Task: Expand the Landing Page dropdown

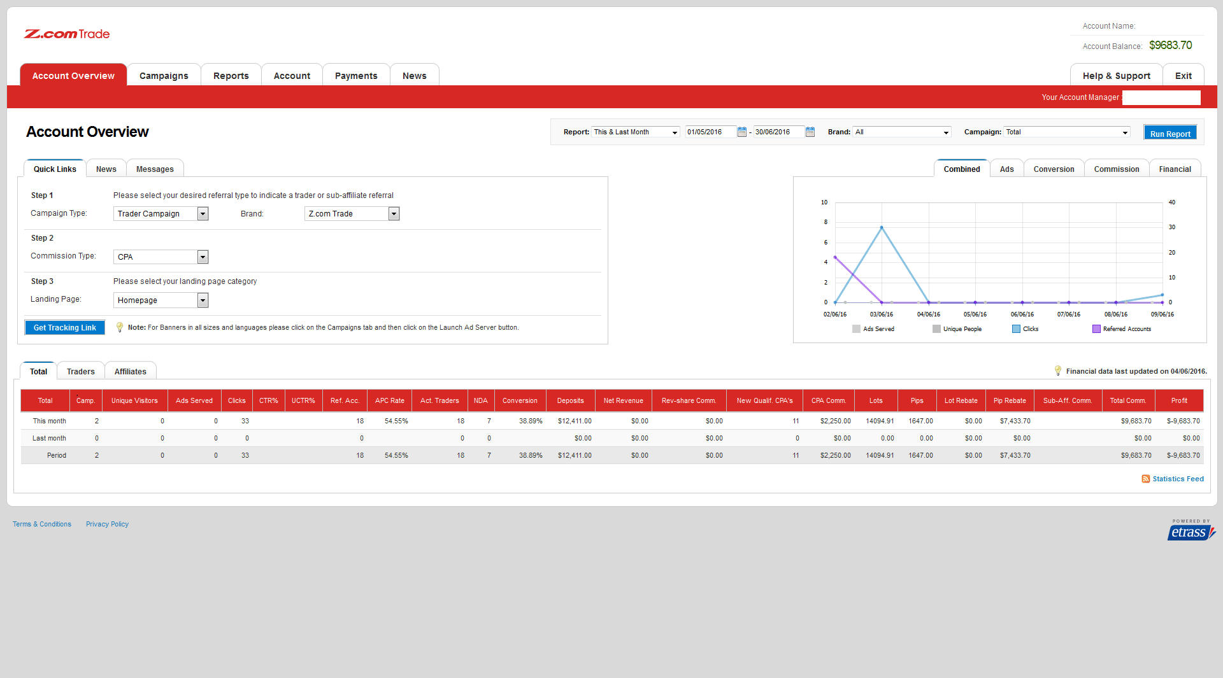Action: (x=203, y=300)
